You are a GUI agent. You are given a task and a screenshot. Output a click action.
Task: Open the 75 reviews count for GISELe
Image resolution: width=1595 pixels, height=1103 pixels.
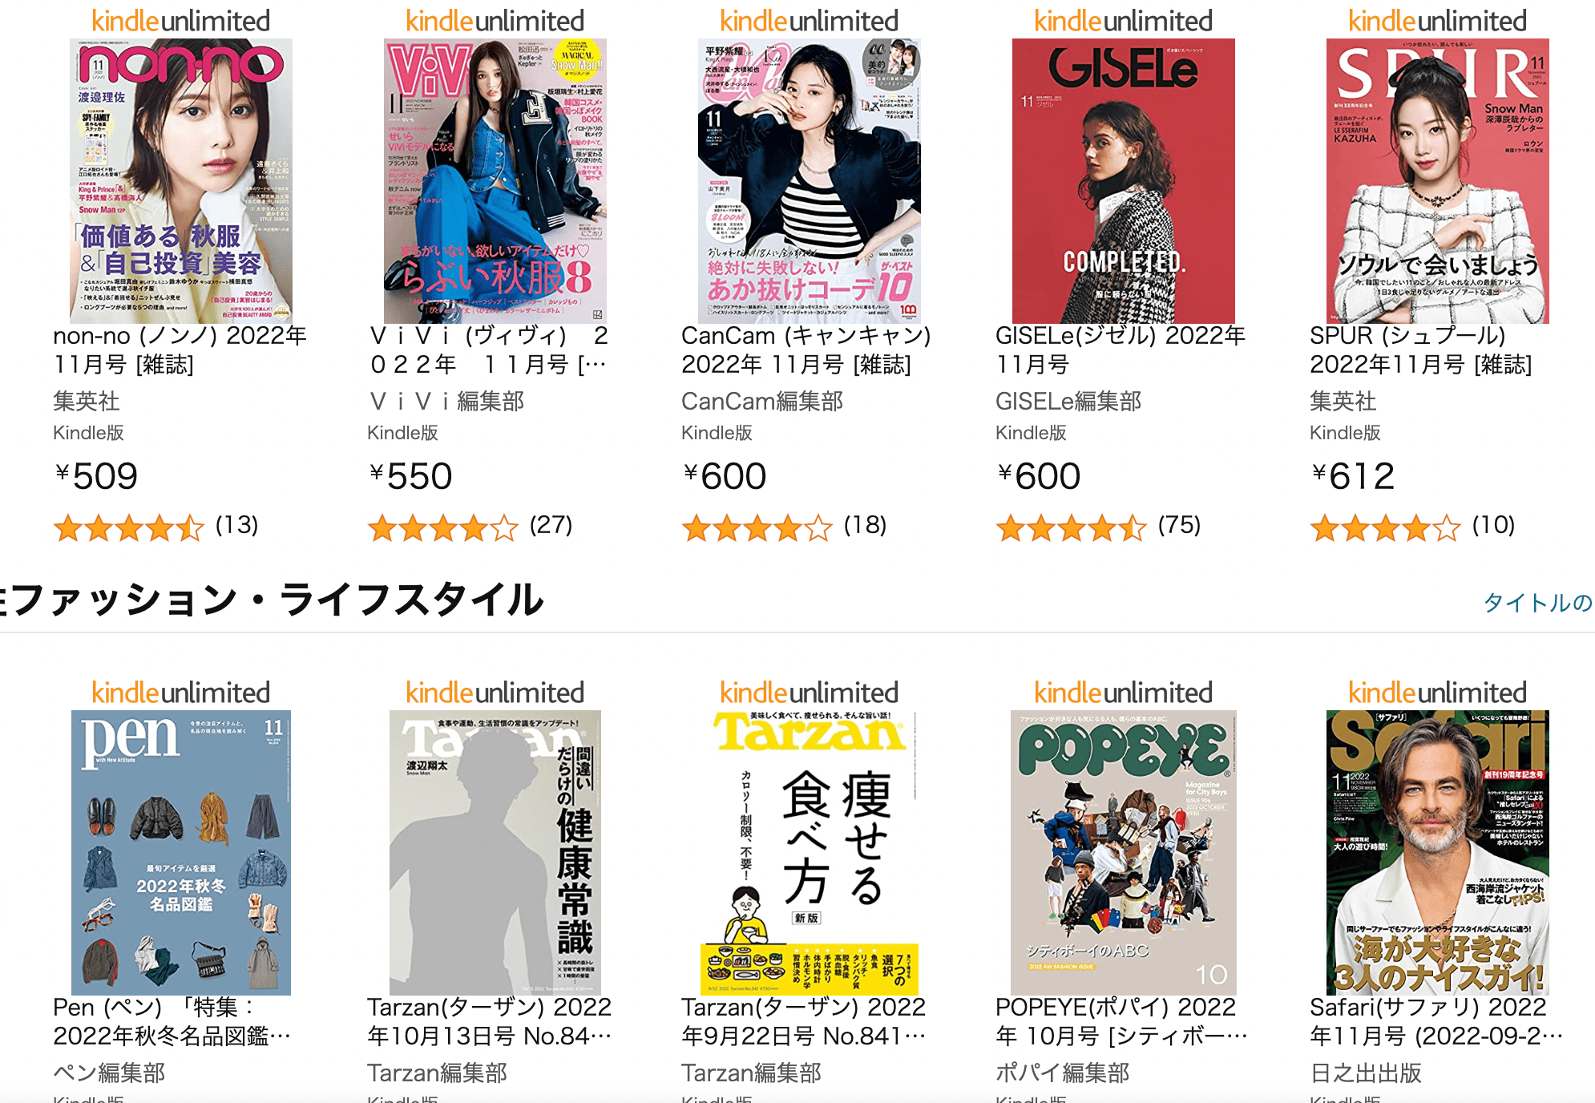click(x=1180, y=525)
